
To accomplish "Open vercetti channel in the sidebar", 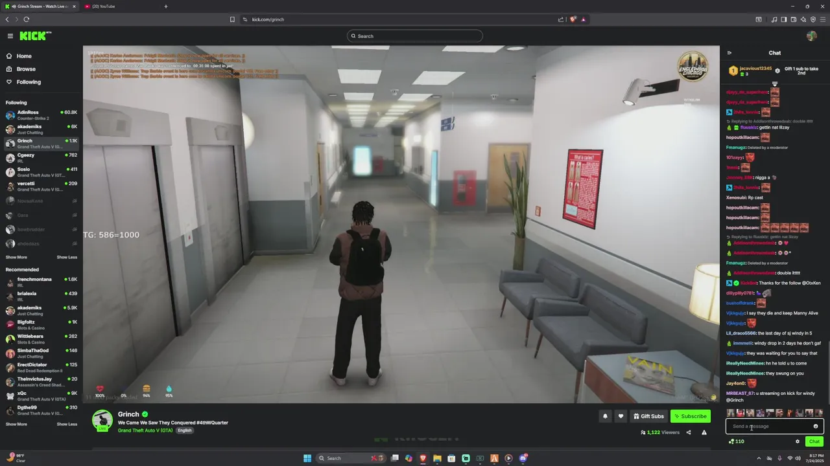I will click(x=41, y=186).
